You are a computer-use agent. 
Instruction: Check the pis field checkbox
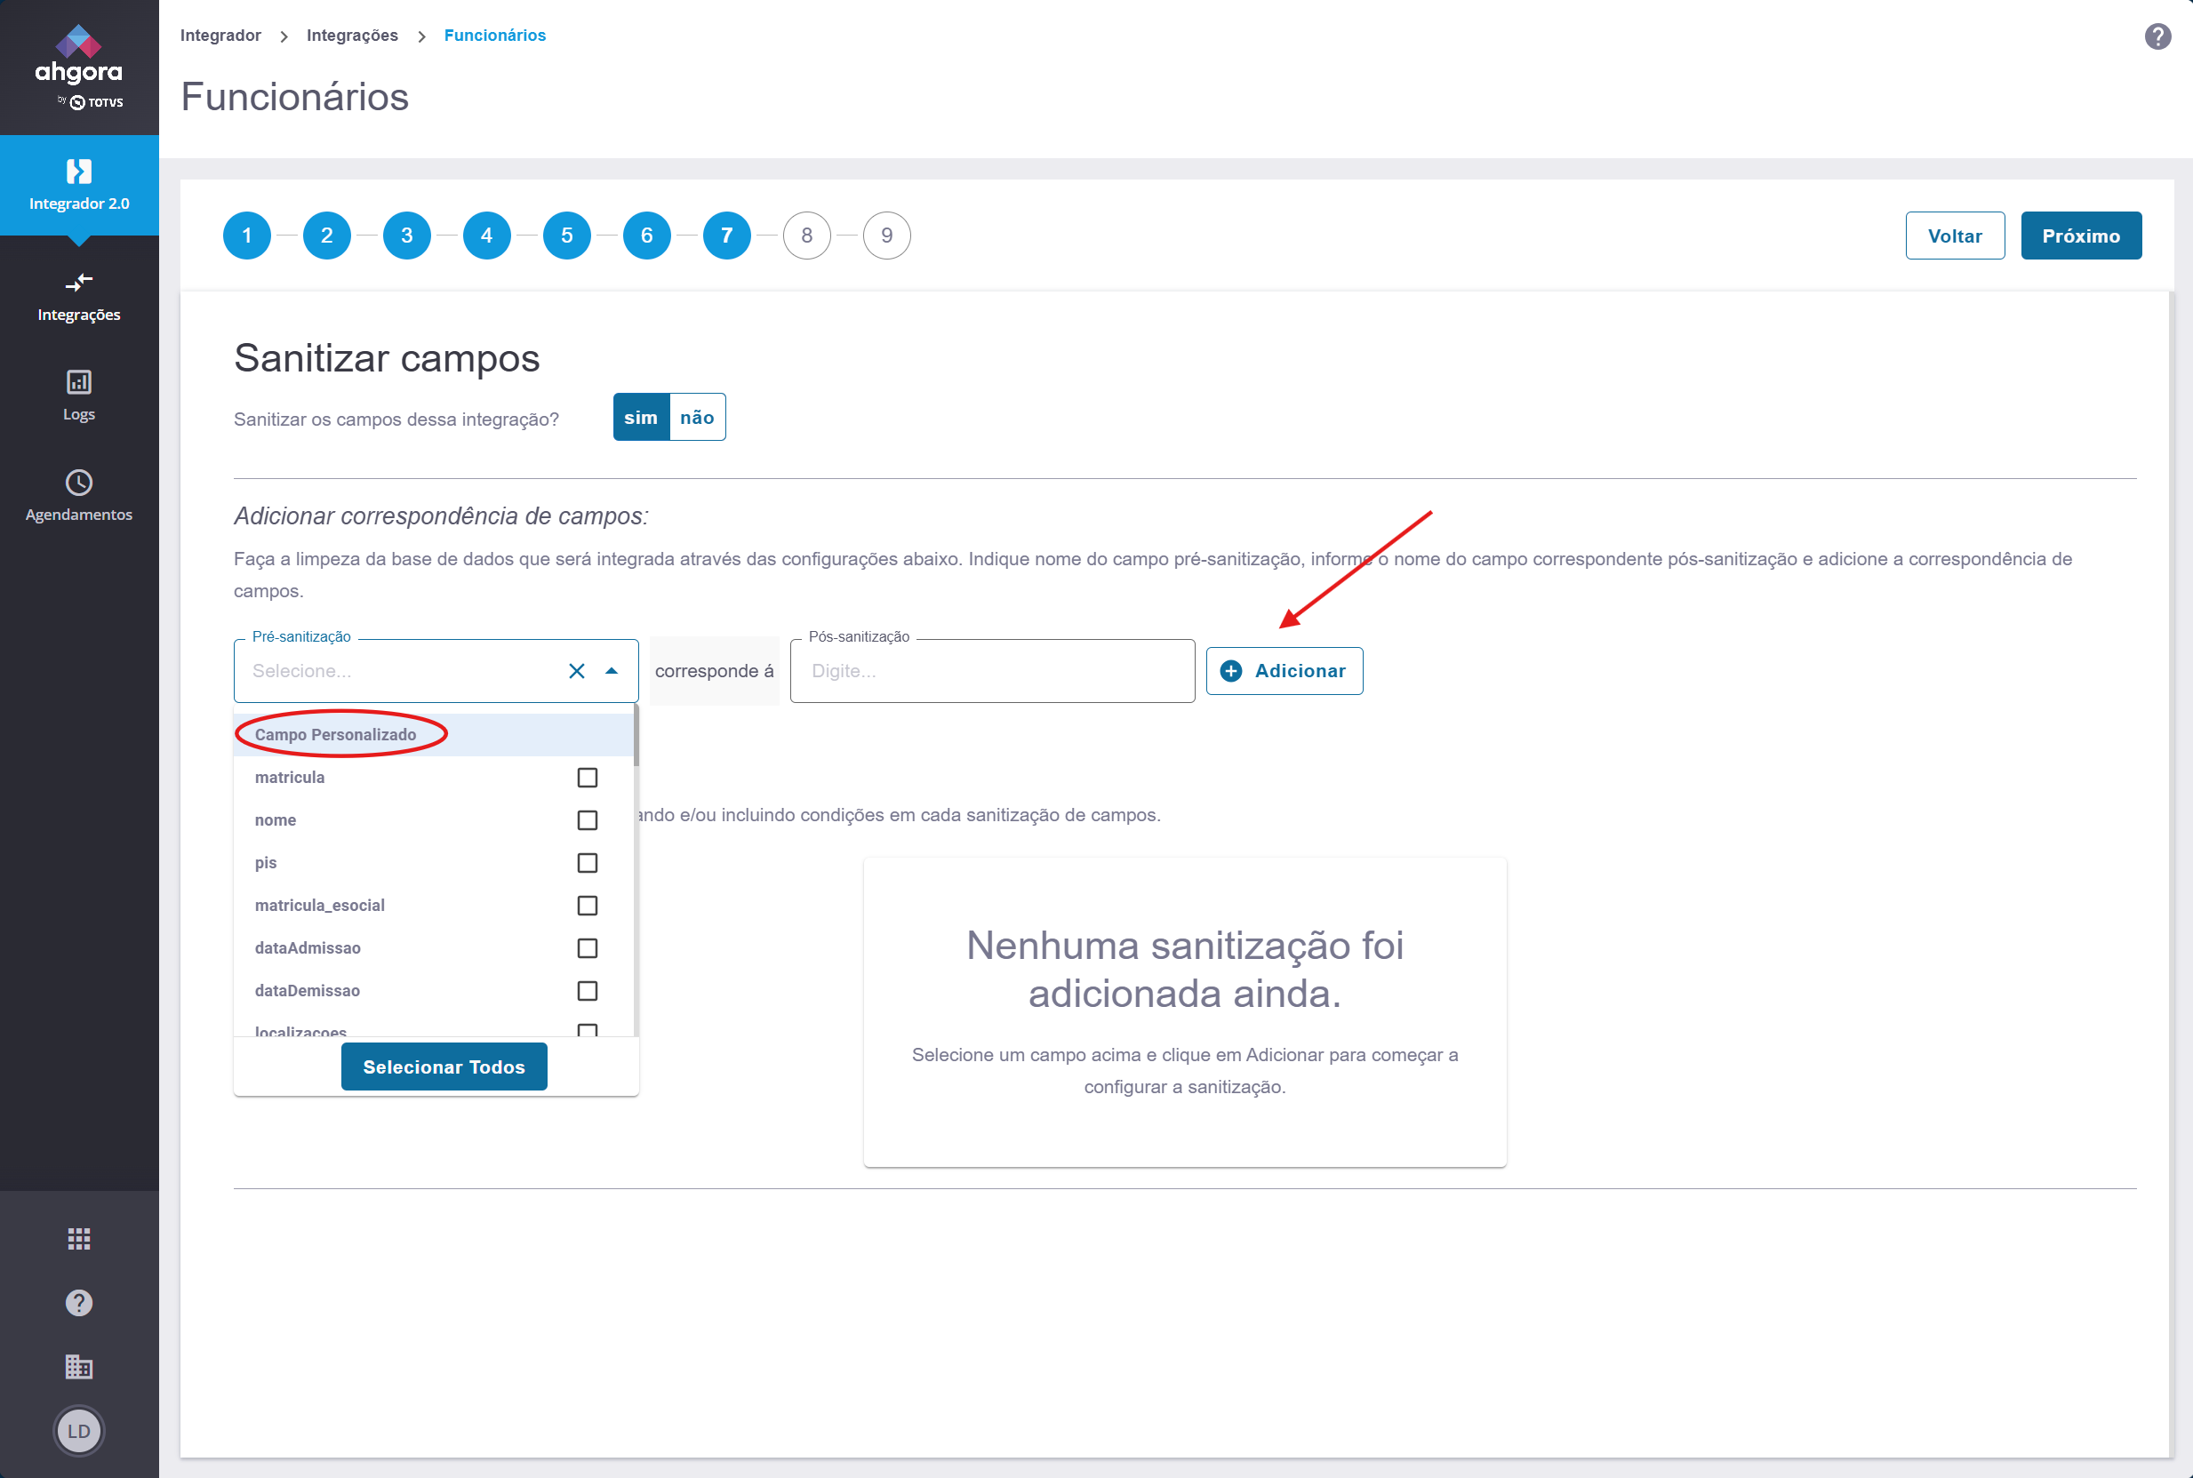click(588, 862)
